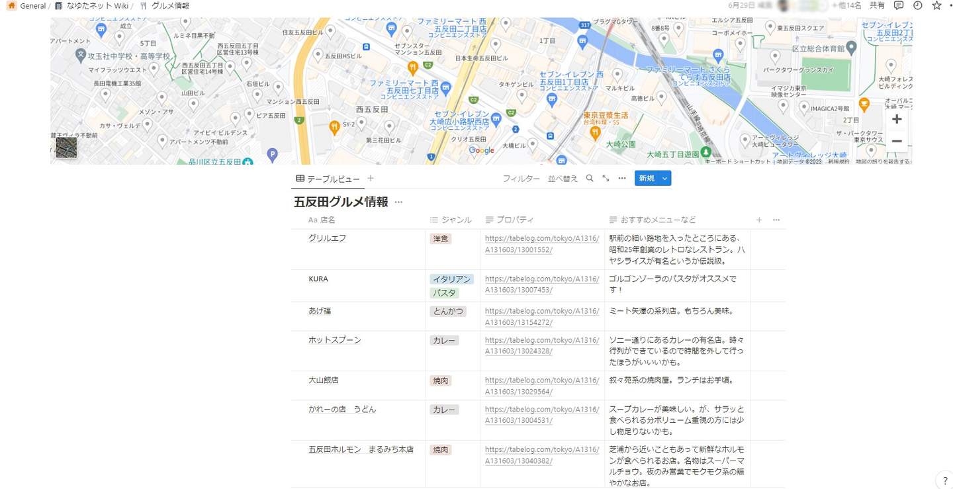Open tabelog link ending 13007453
Screen dimensions: 953x489
[542, 285]
